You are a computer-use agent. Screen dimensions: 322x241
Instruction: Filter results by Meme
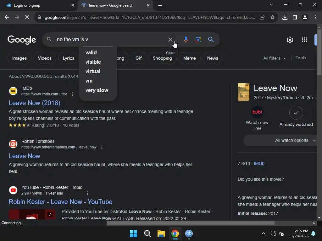(x=189, y=58)
